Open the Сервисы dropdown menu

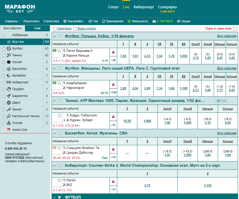pyautogui.click(x=12, y=21)
